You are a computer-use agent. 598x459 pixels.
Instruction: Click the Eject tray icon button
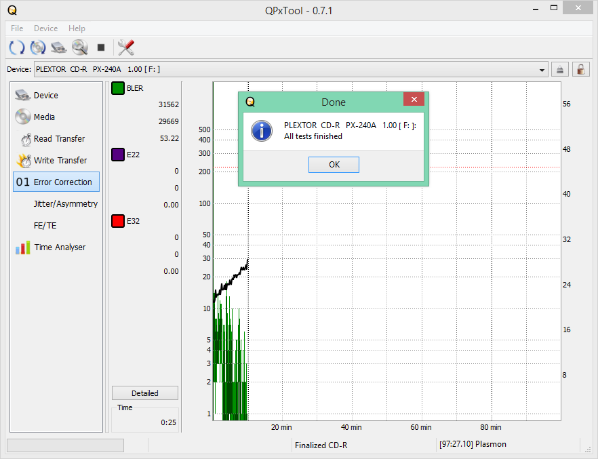[559, 69]
